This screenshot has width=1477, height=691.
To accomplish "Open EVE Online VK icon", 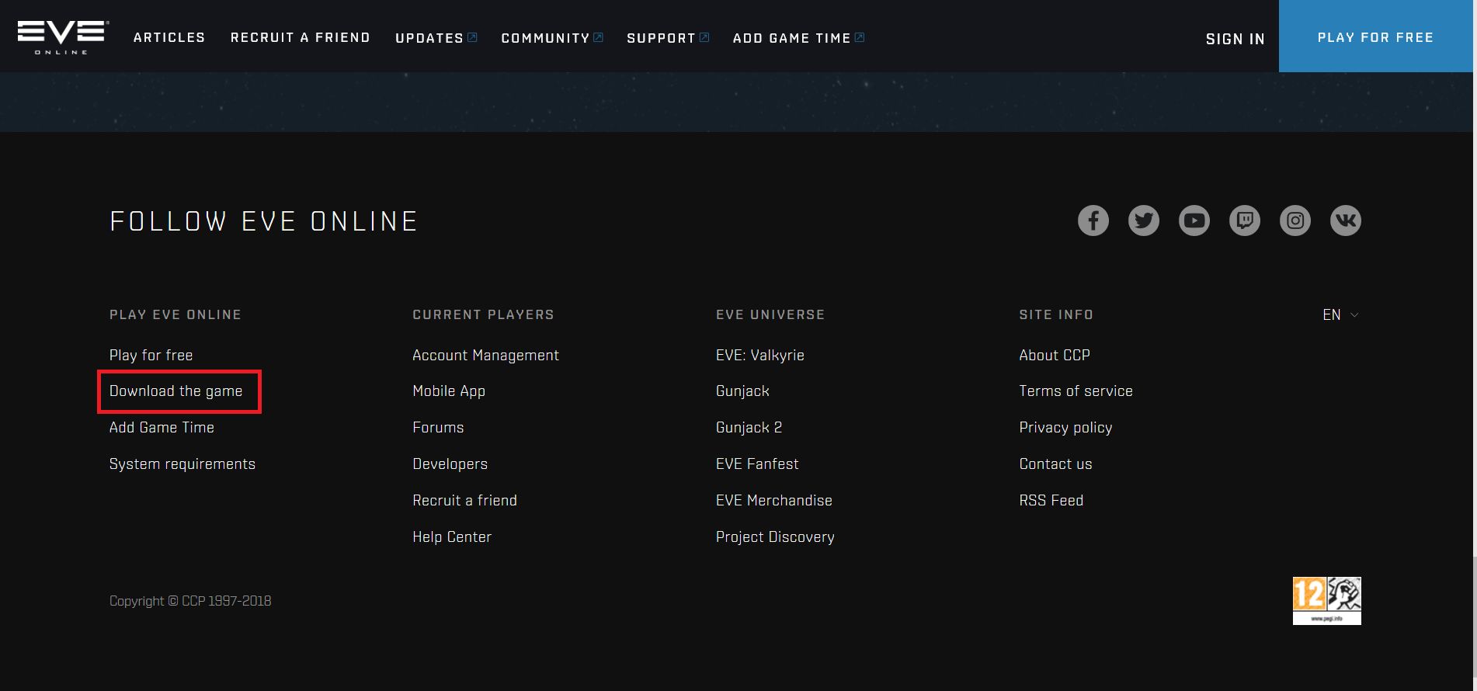I will coord(1346,220).
